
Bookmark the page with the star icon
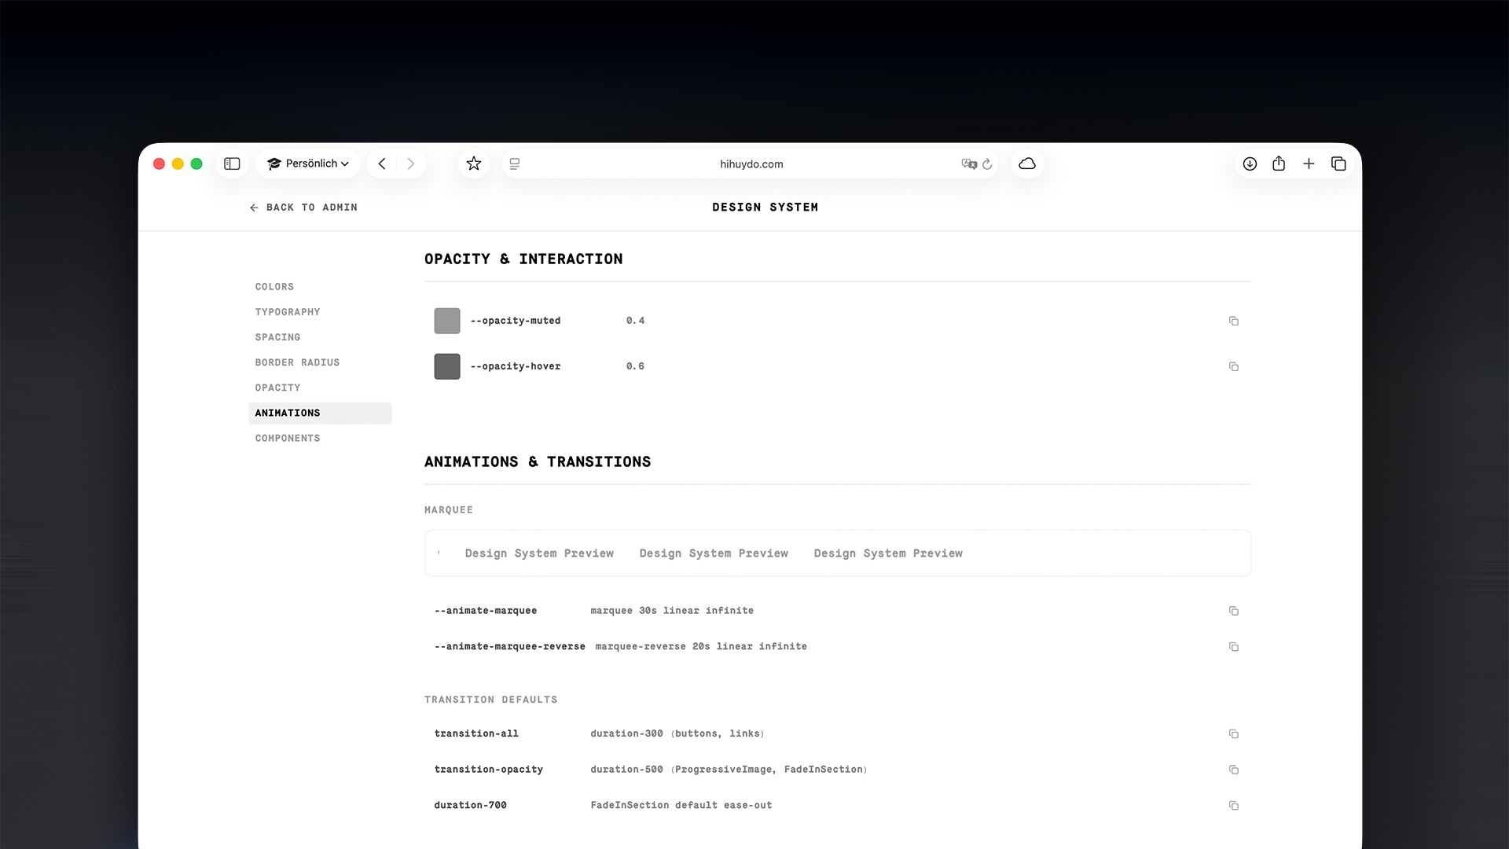[x=473, y=164]
